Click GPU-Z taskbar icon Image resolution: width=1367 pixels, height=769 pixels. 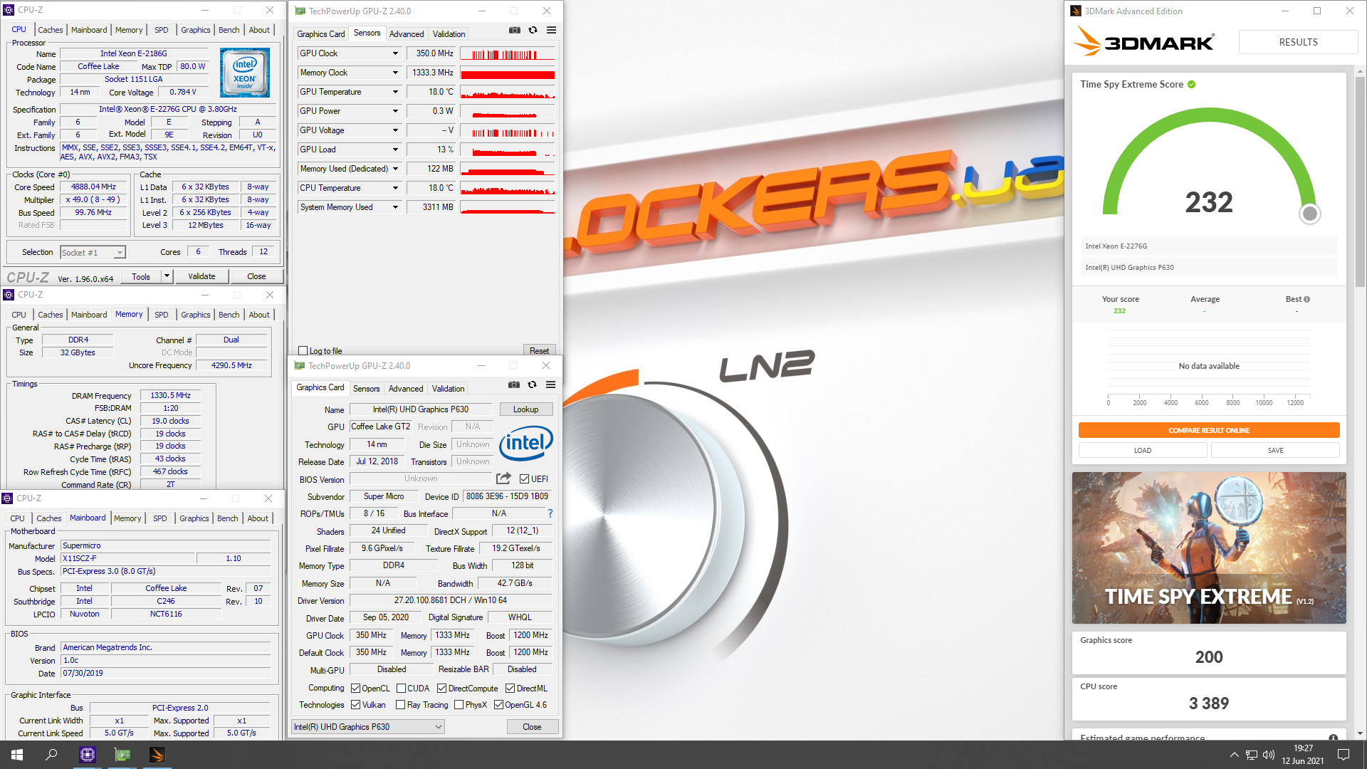click(122, 755)
